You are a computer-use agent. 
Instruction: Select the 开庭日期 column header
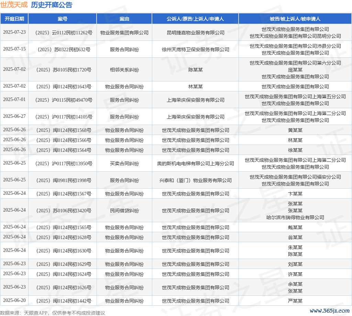[14, 19]
